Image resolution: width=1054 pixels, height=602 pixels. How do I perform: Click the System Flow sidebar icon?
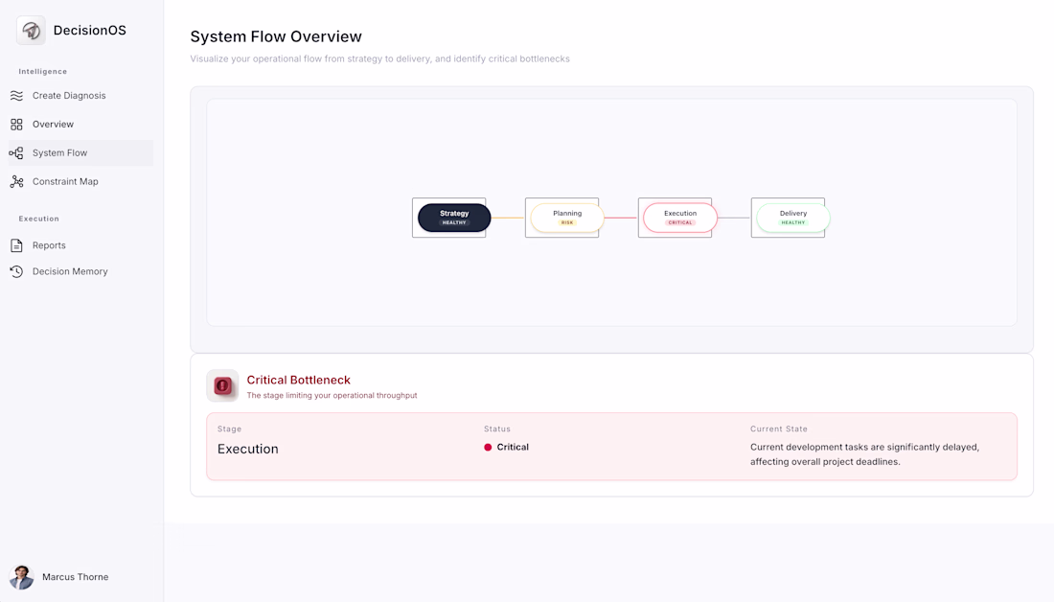pos(16,153)
